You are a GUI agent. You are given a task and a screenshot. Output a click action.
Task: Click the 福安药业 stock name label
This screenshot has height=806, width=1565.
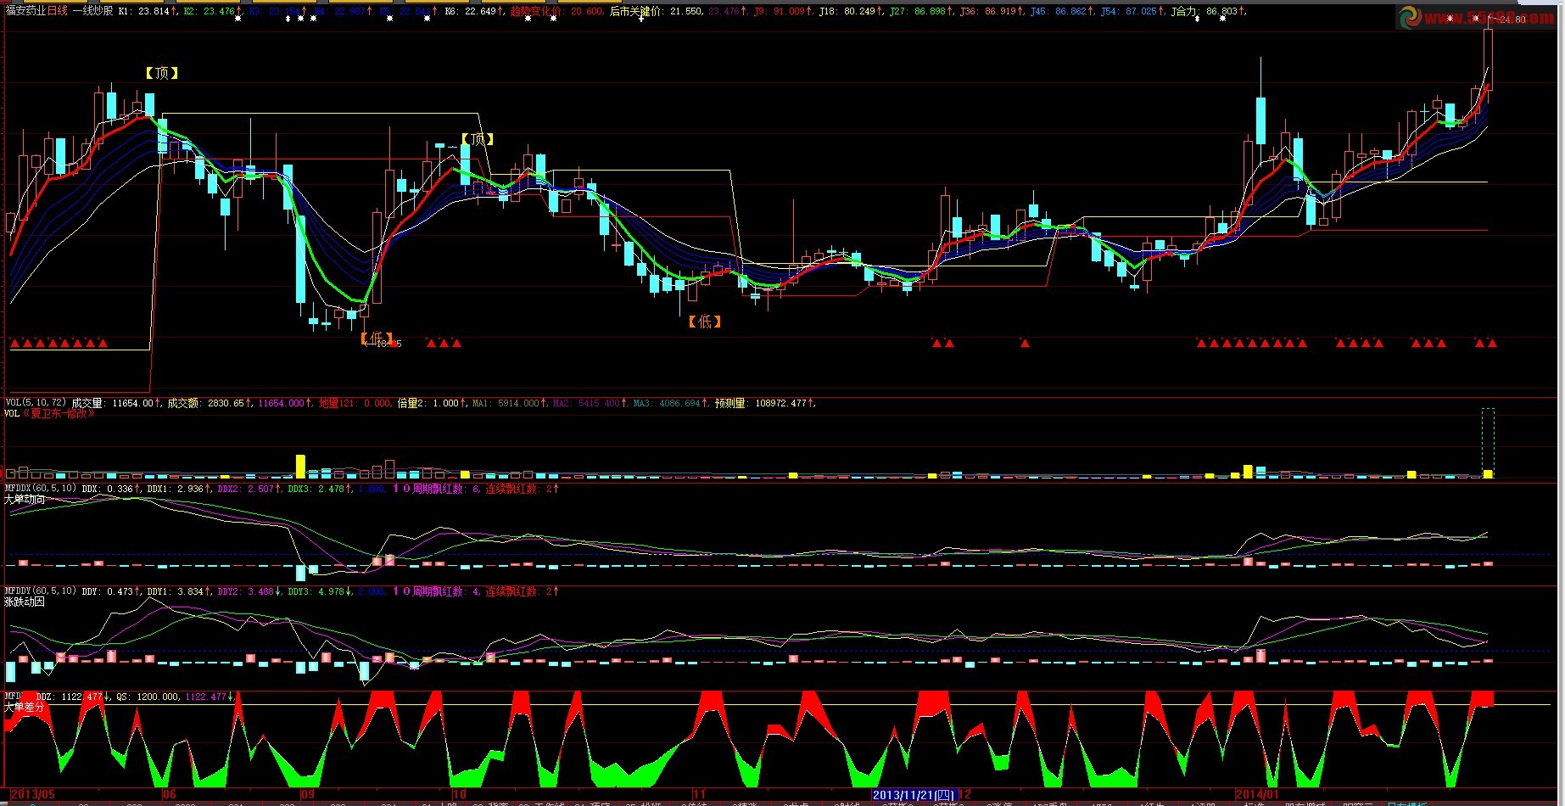click(x=25, y=11)
